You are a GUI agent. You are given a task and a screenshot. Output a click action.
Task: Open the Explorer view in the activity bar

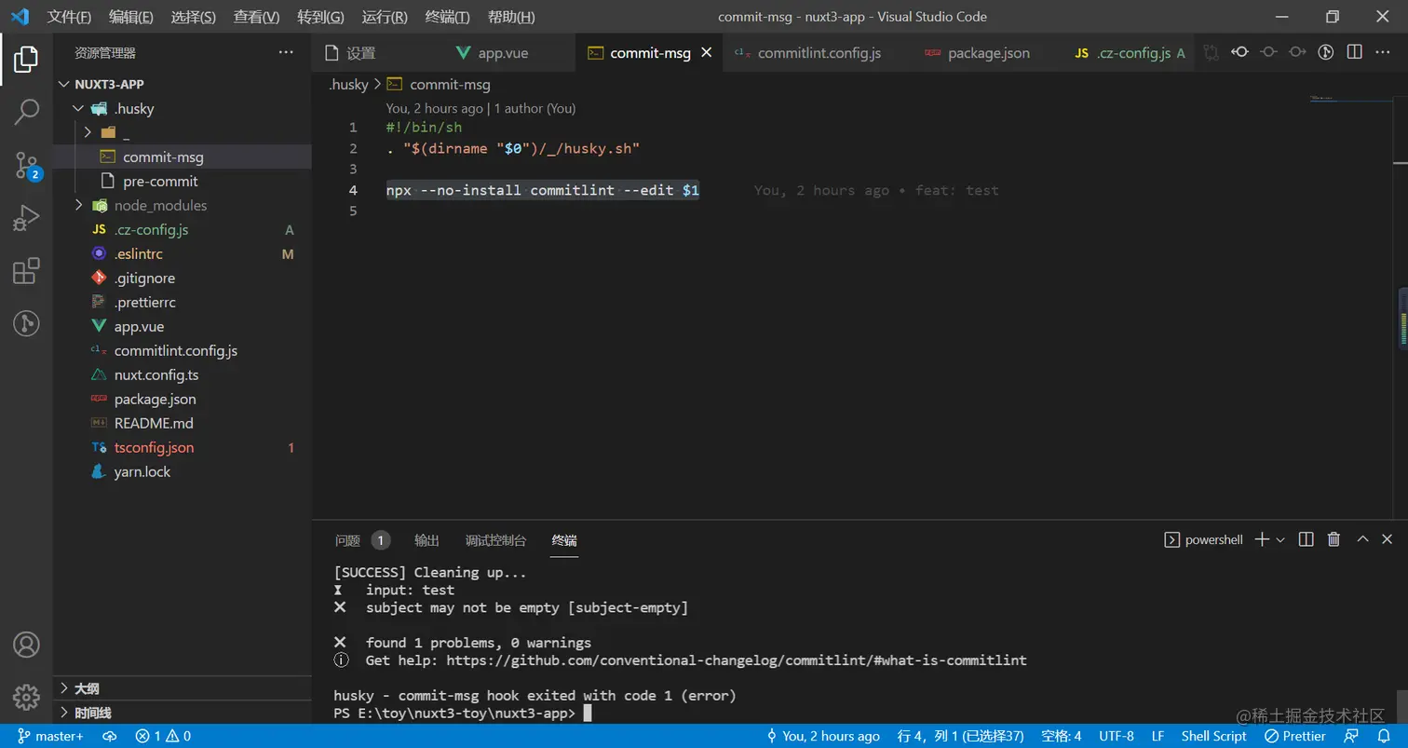coord(26,60)
